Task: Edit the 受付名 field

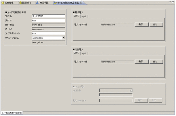Action: [48, 16]
